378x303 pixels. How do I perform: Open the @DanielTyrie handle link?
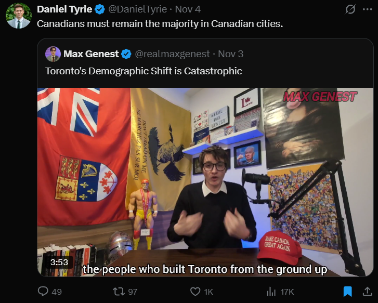pyautogui.click(x=138, y=9)
